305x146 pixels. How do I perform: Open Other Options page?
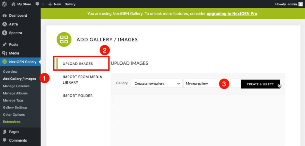pyautogui.click(x=14, y=115)
